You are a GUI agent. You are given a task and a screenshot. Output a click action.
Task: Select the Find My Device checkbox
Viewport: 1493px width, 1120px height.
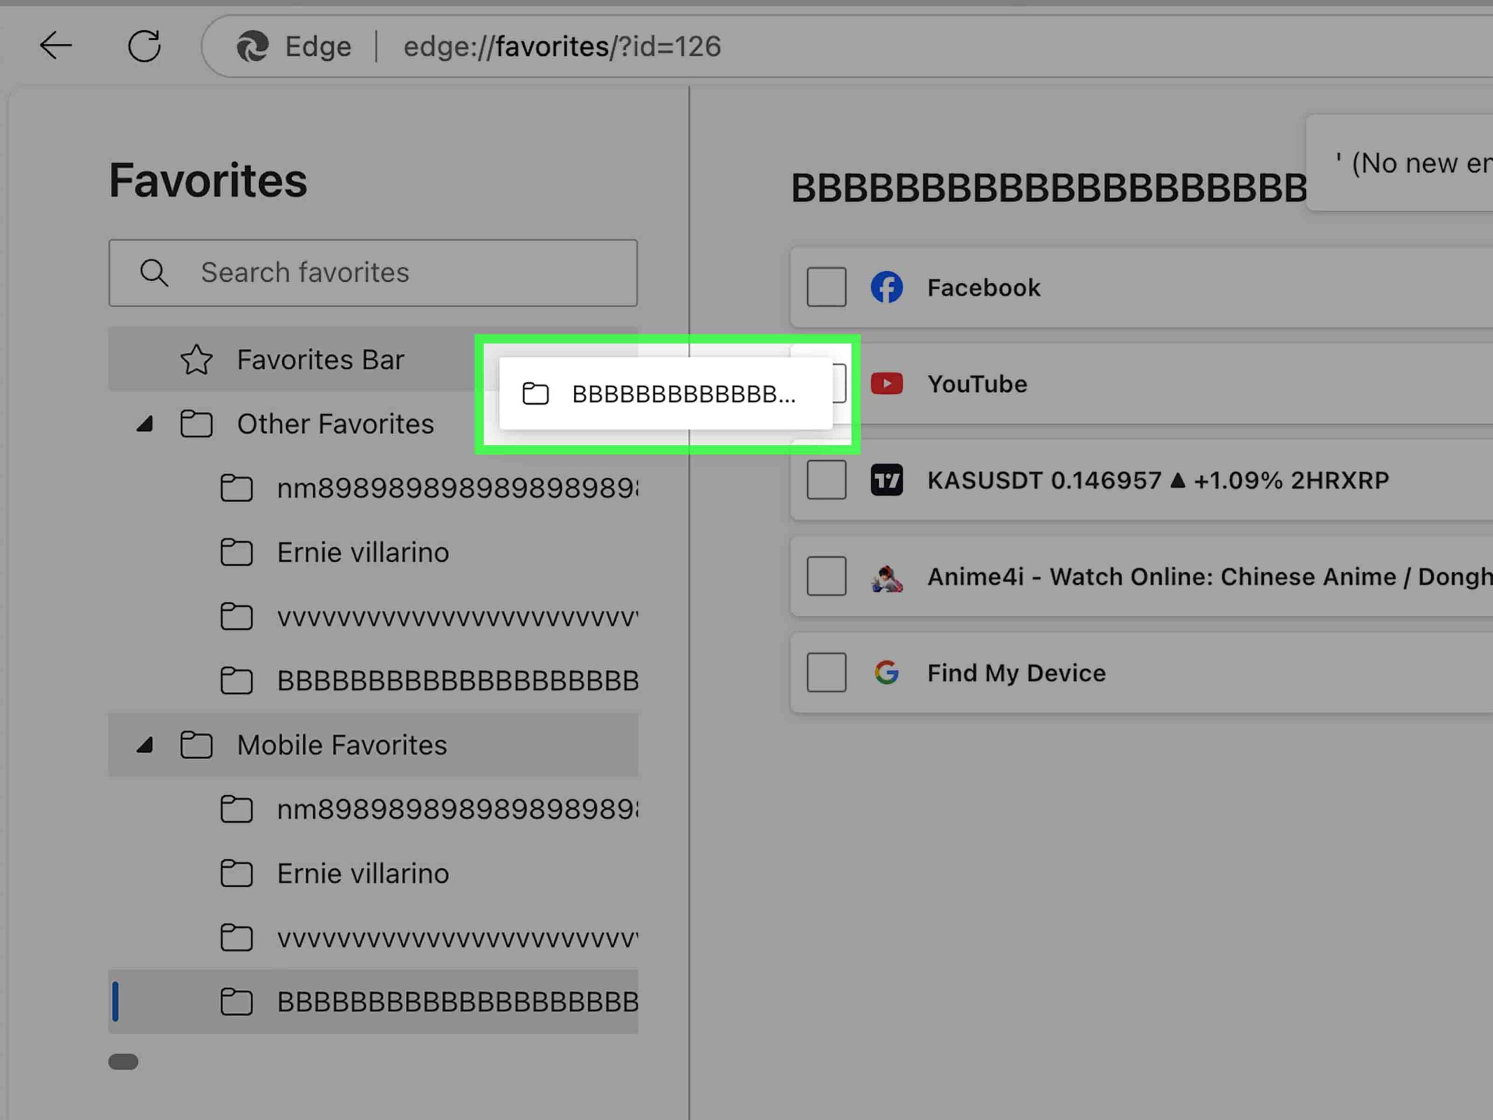click(x=826, y=673)
